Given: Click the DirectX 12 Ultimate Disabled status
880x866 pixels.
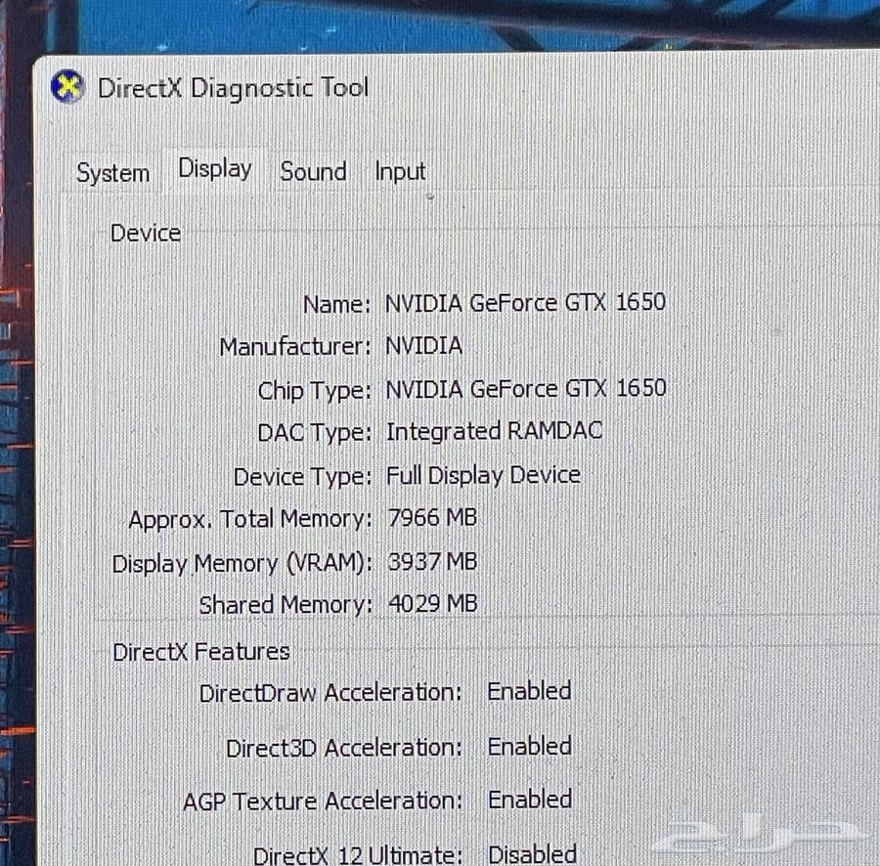Looking at the screenshot, I should pyautogui.click(x=532, y=854).
